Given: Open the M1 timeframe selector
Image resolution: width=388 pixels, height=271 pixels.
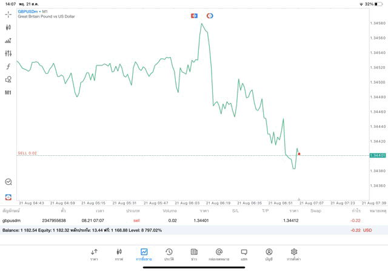Looking at the screenshot, I should 8,93.
